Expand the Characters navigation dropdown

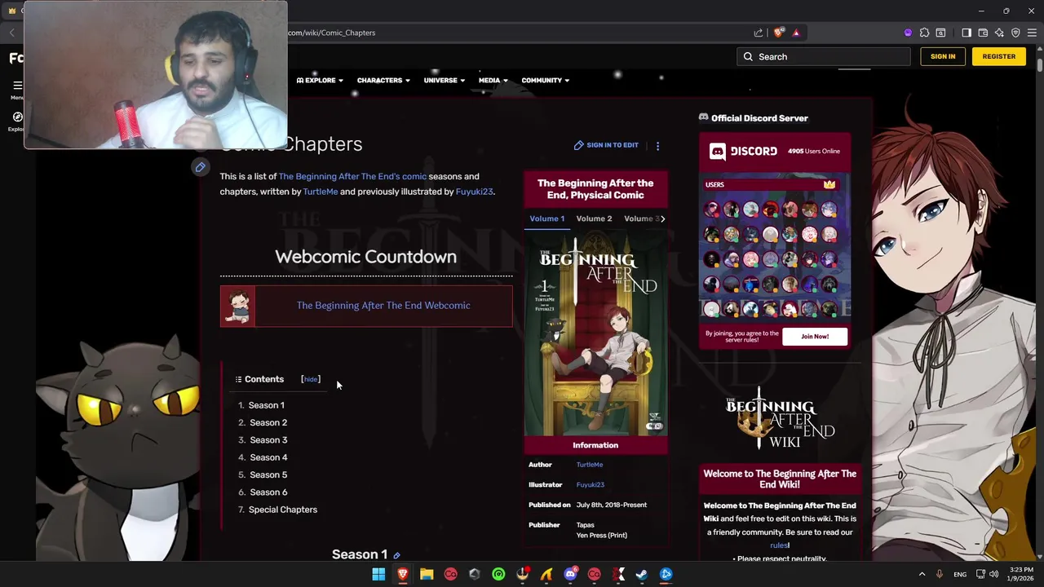coord(383,80)
